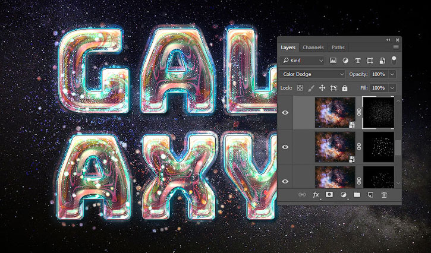Screen dimensions: 431x253
Task: Select the top layer's mask thumbnail
Action: click(x=379, y=113)
